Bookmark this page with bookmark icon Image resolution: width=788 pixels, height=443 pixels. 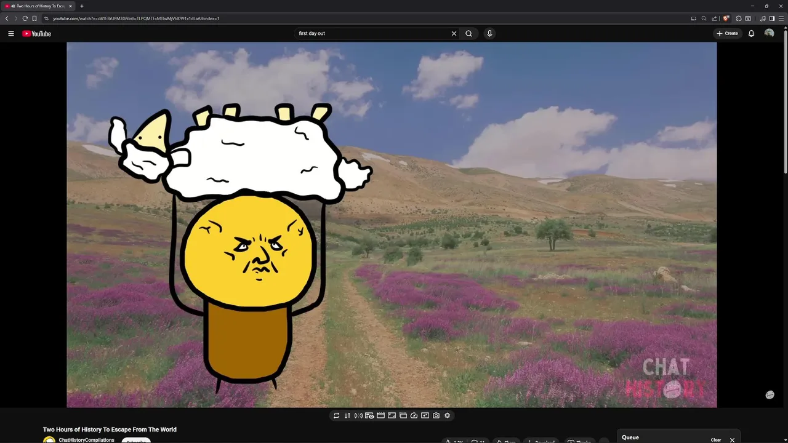pos(34,18)
